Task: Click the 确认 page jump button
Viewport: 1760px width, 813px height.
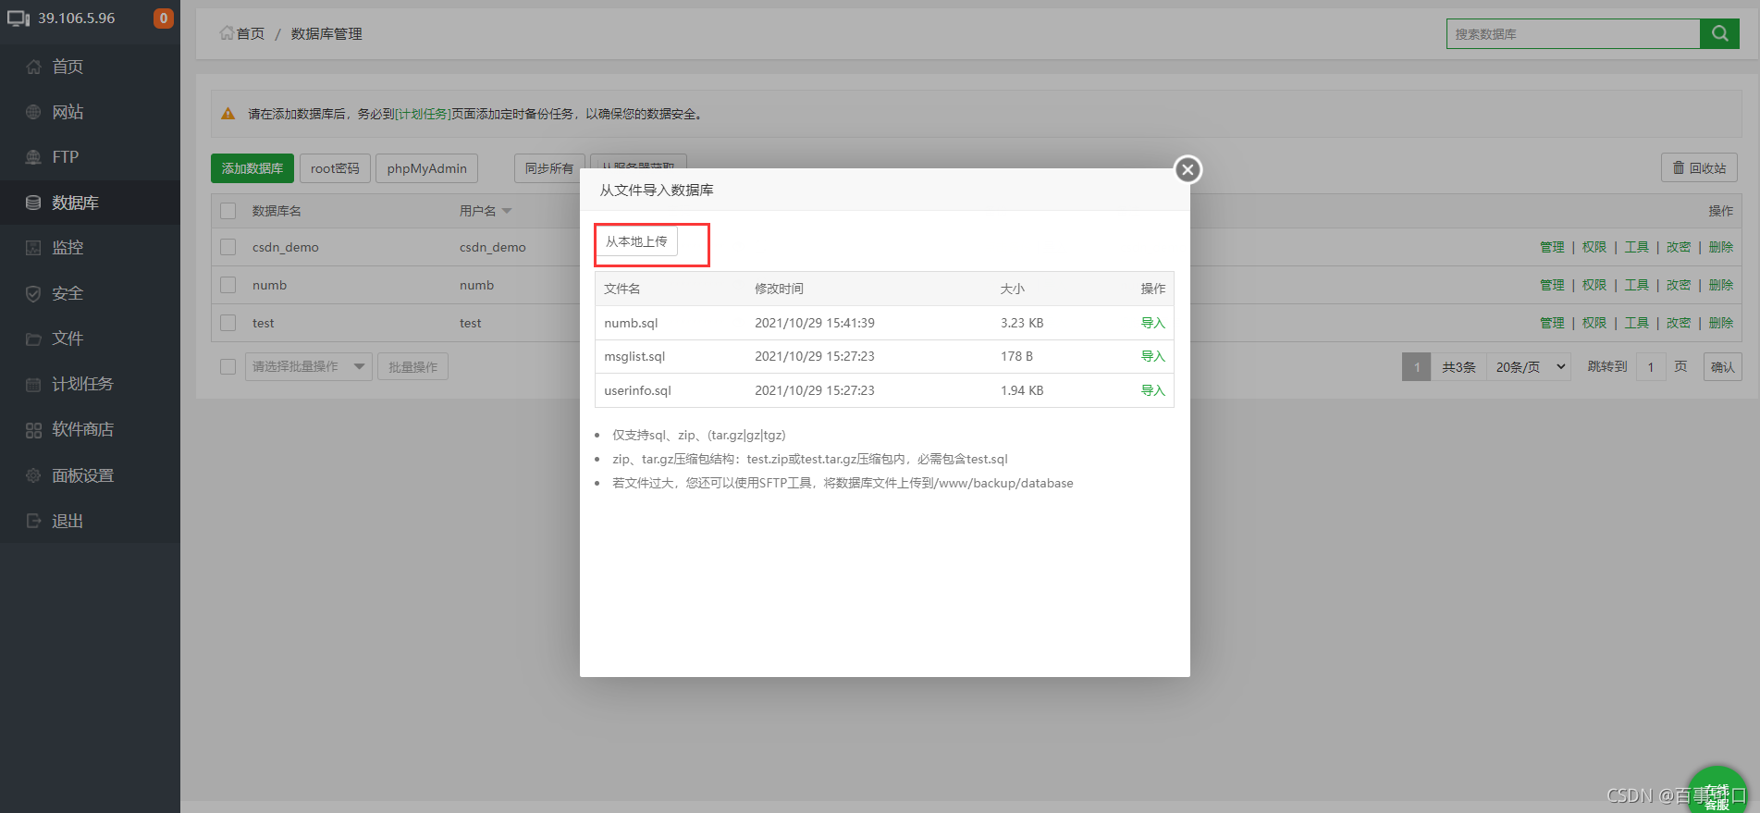Action: (1722, 367)
